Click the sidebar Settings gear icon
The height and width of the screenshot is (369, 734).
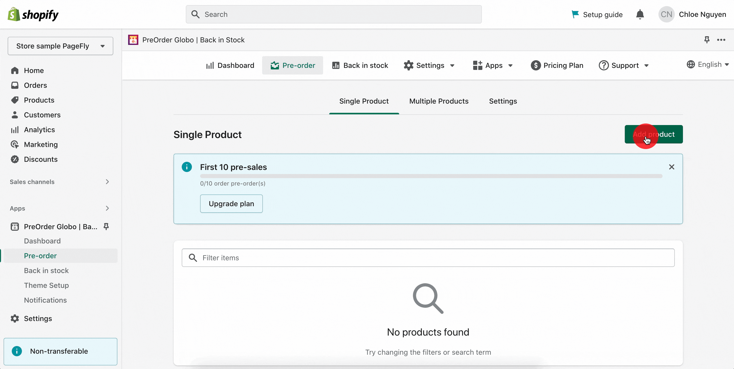[x=15, y=318]
